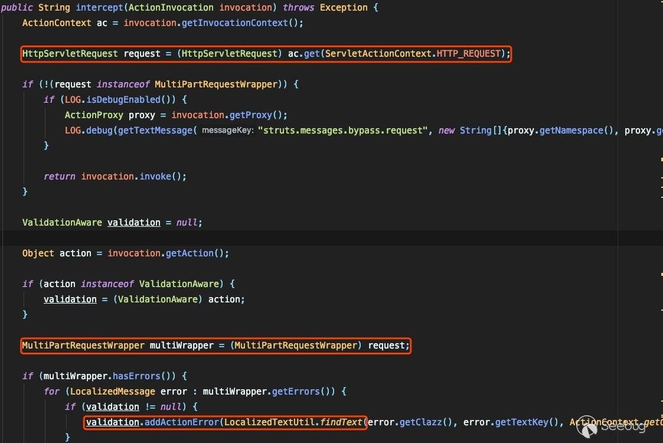663x443 pixels.
Task: Click the getClazz method call
Action: 421,422
